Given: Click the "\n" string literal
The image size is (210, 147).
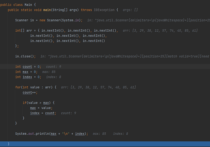Looking at the screenshot, I should tap(66, 134).
